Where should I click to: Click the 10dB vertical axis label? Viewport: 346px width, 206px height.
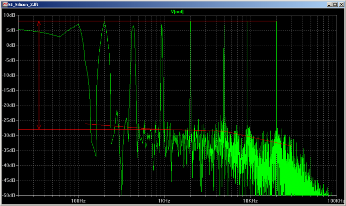[9, 15]
